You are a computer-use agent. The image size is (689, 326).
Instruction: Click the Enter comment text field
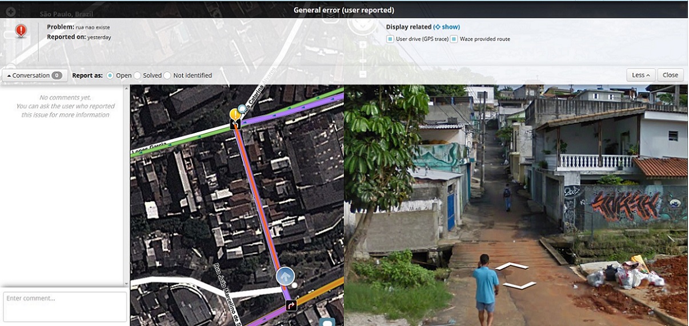(65, 307)
